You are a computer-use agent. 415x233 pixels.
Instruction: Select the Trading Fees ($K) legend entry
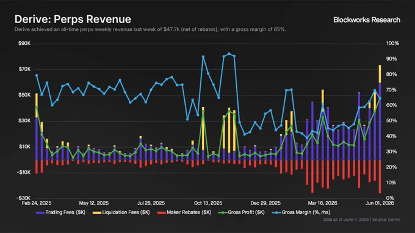pyautogui.click(x=60, y=212)
